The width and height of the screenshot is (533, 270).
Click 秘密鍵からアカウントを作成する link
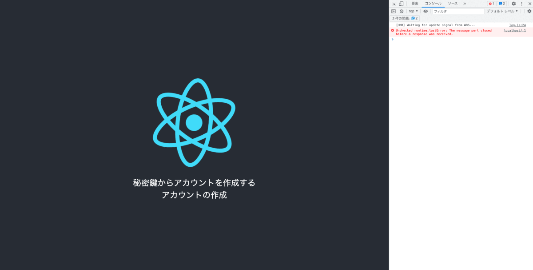(194, 183)
